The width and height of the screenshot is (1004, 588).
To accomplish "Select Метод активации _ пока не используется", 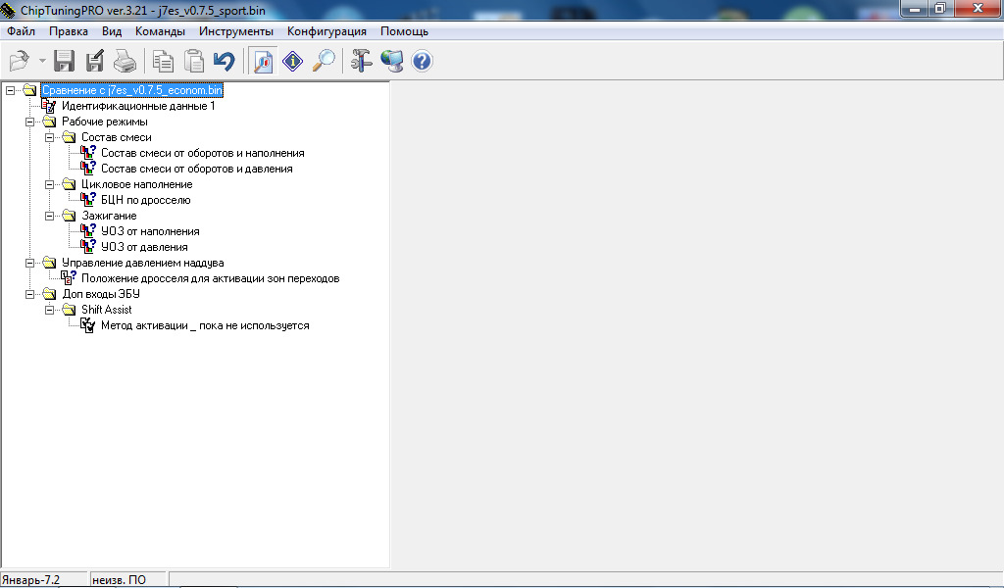I will tap(205, 325).
